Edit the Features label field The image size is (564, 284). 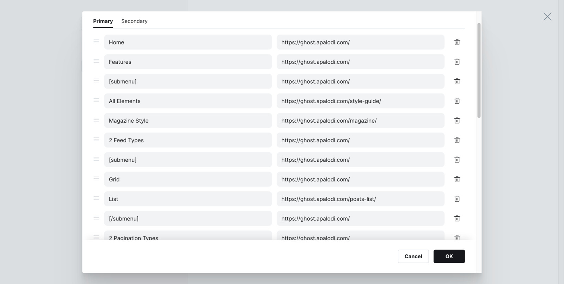tap(188, 62)
